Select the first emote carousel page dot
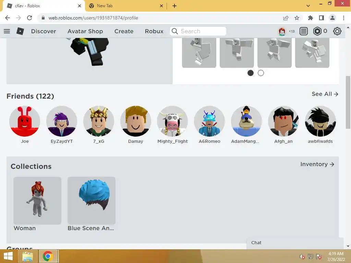The image size is (351, 263). point(251,73)
